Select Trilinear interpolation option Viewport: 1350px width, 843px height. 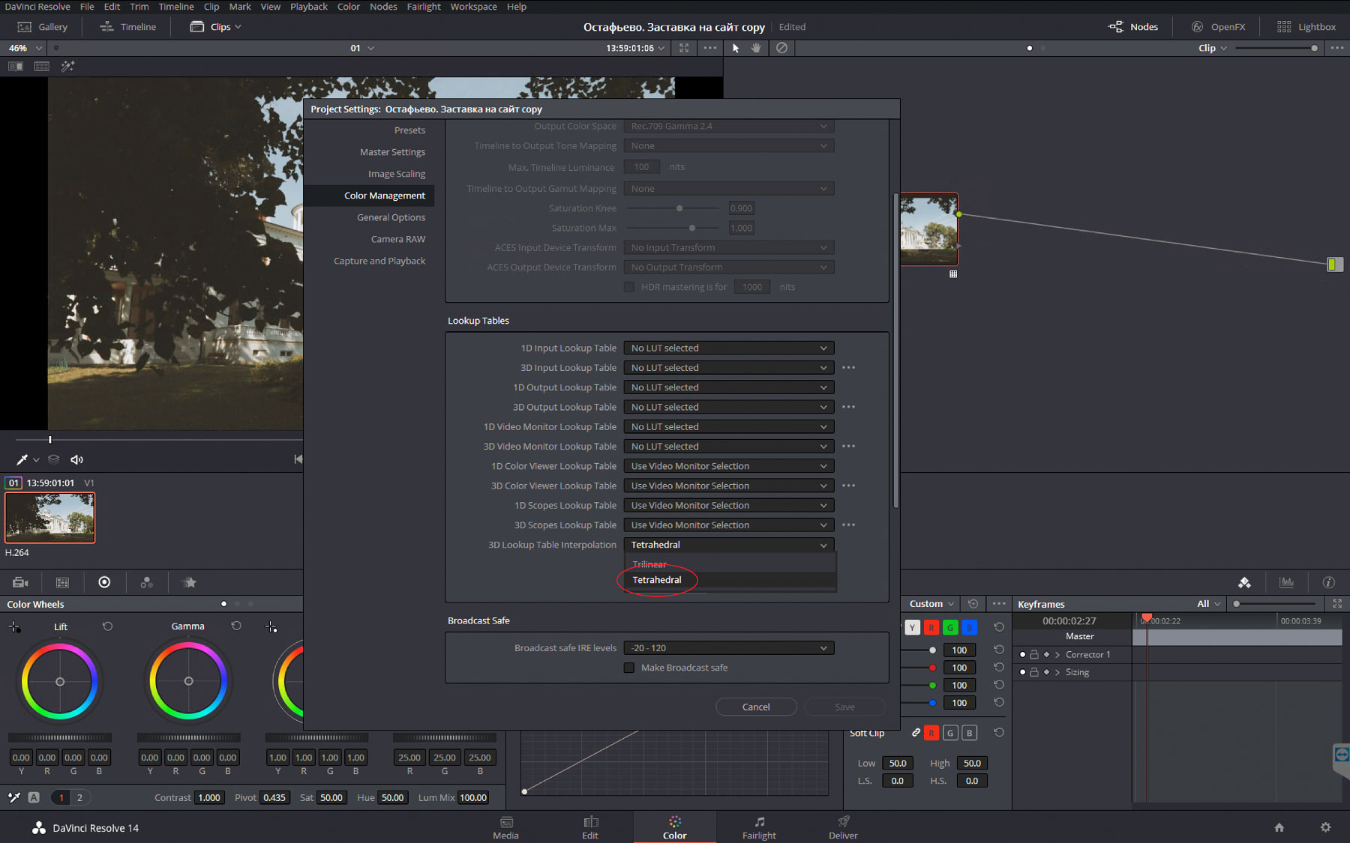pos(730,564)
